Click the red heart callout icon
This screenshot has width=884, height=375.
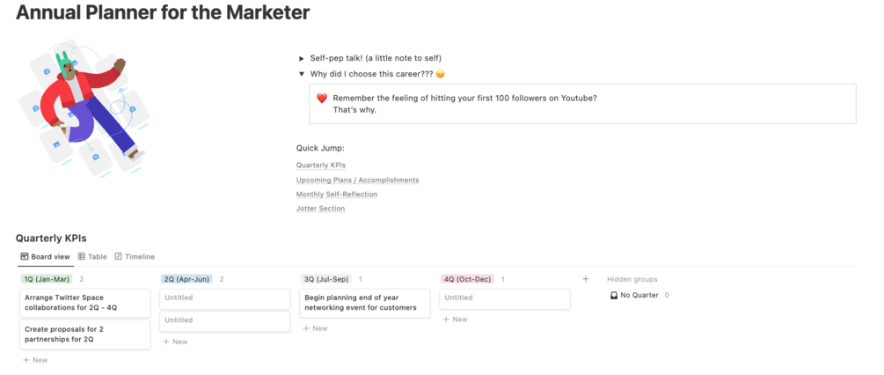coord(322,98)
